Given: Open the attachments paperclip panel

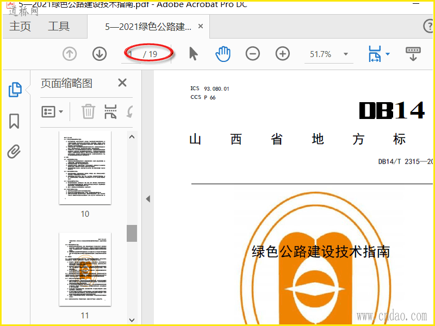Looking at the screenshot, I should pyautogui.click(x=14, y=152).
